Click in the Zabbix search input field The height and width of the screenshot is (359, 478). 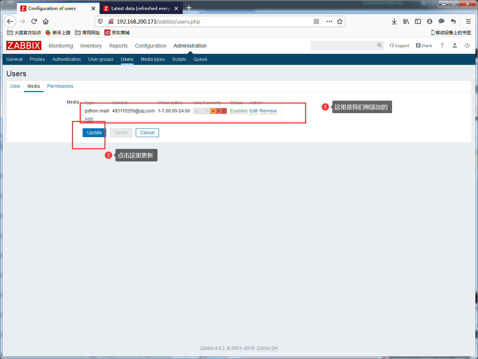pos(344,45)
